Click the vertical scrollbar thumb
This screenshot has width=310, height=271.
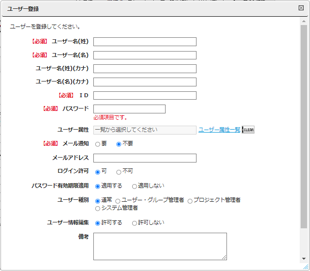[304, 126]
